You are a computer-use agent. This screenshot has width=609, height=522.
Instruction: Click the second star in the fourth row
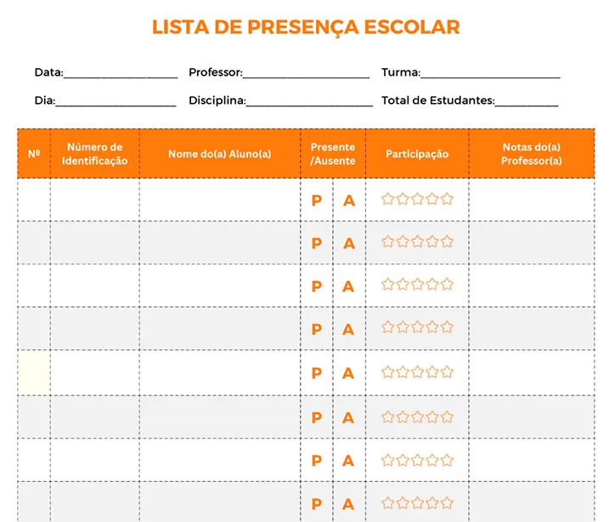403,327
